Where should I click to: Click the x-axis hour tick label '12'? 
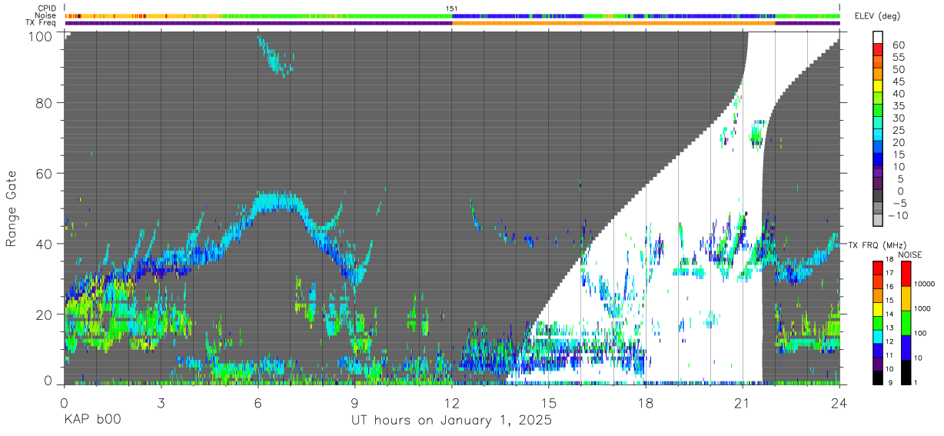452,402
